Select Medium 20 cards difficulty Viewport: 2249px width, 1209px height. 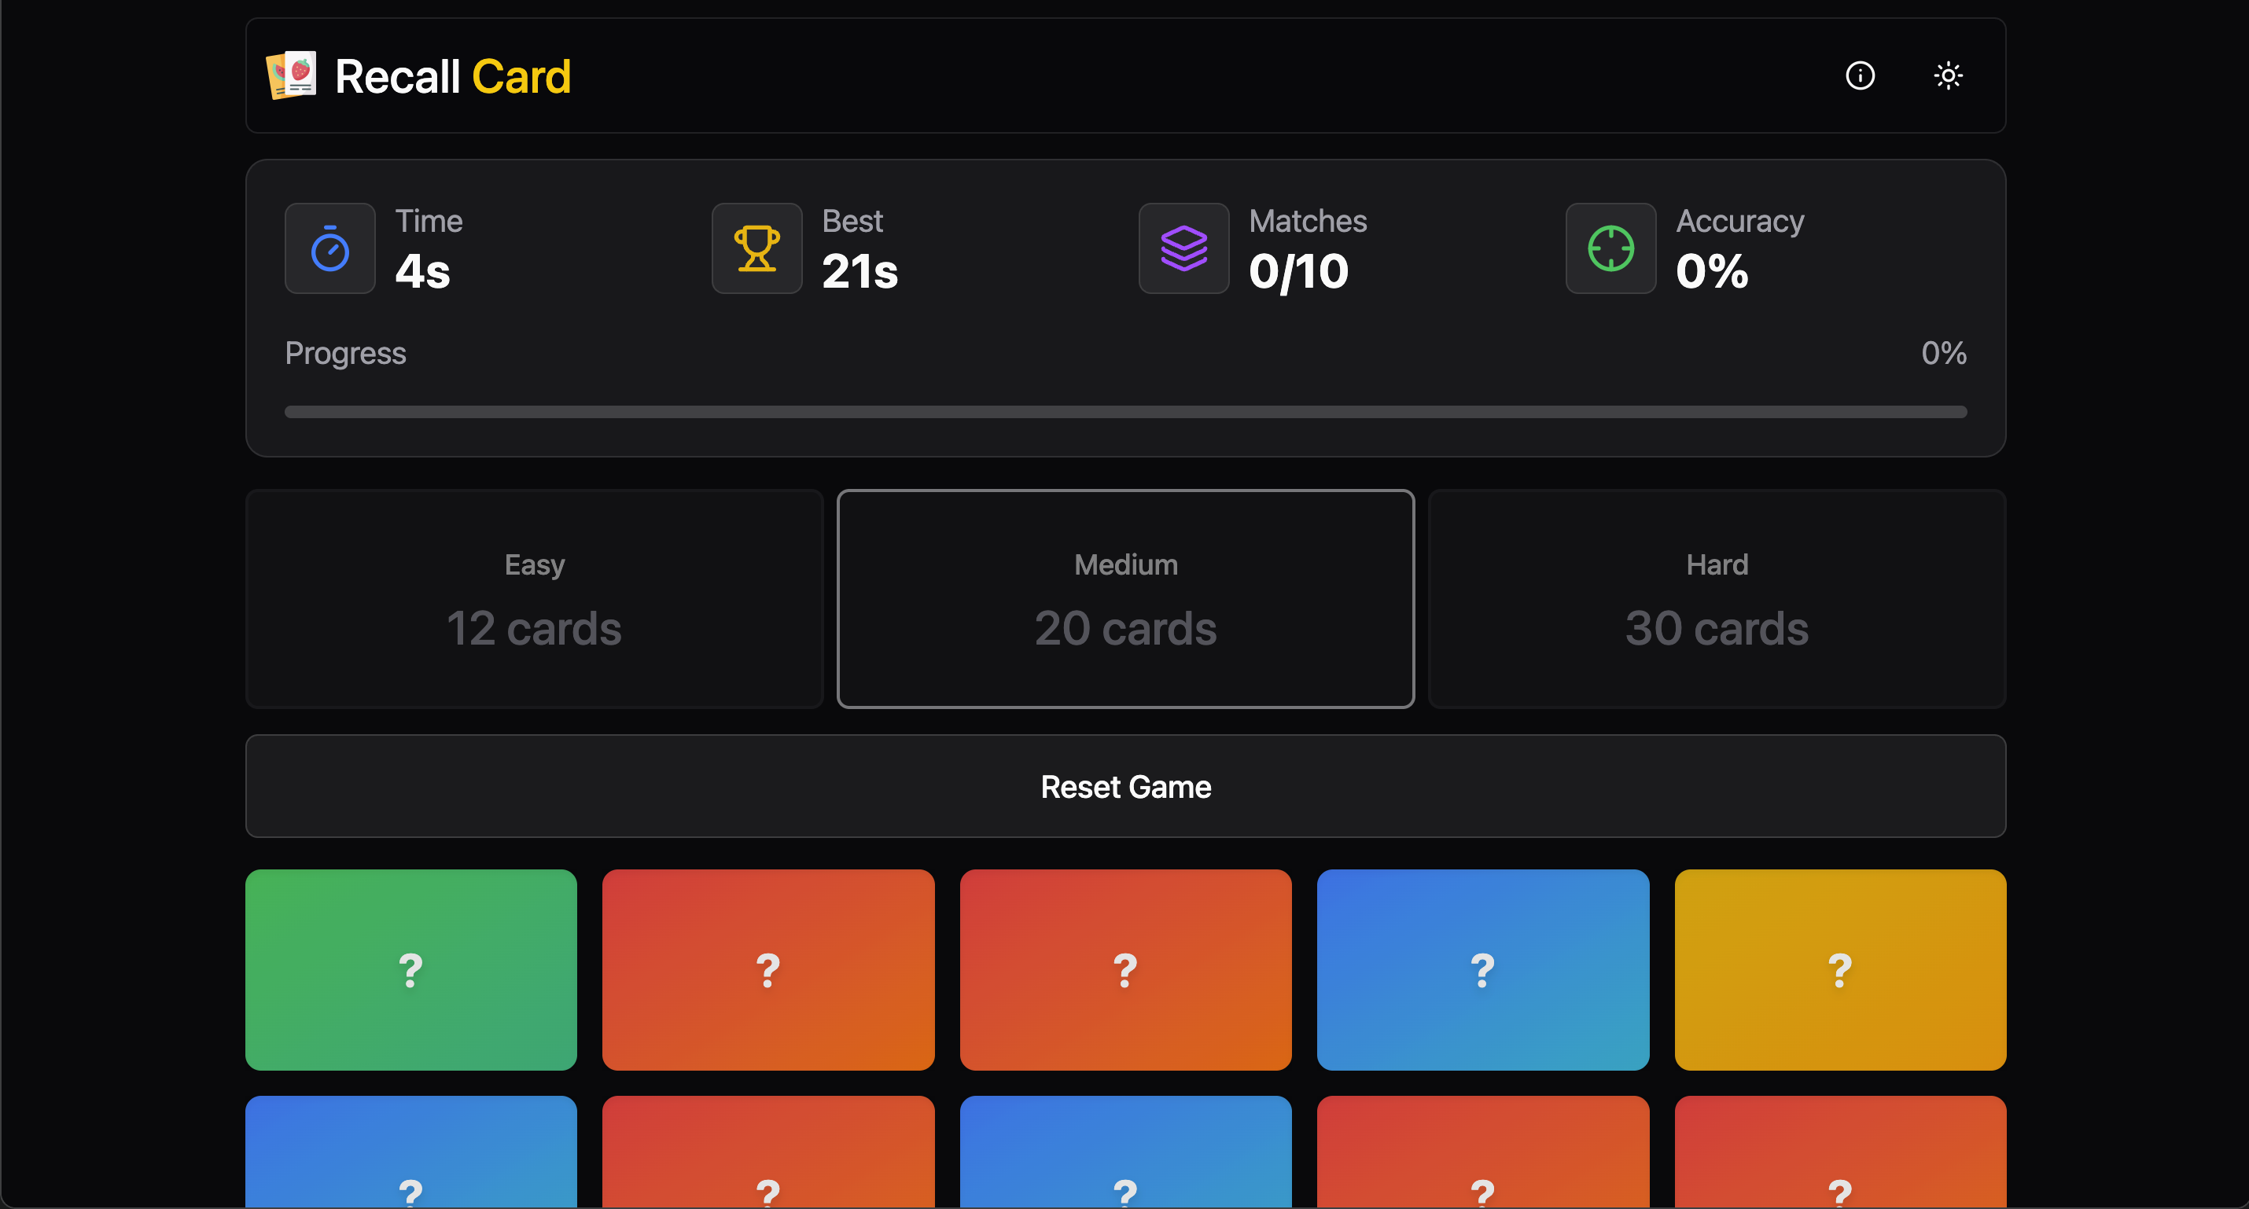1125,599
